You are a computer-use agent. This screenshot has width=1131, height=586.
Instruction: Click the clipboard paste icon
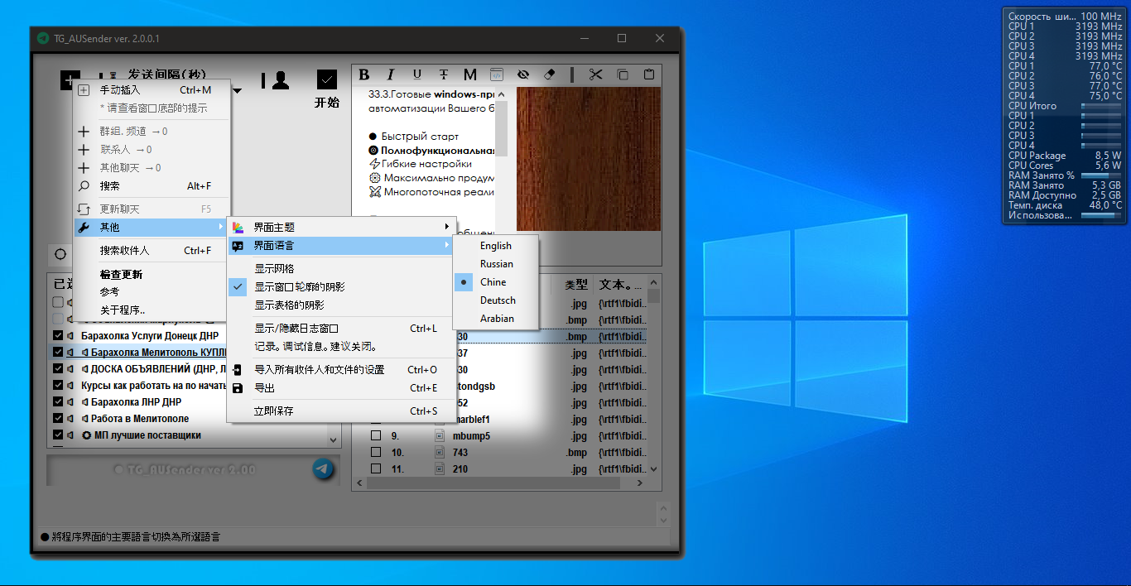coord(649,74)
